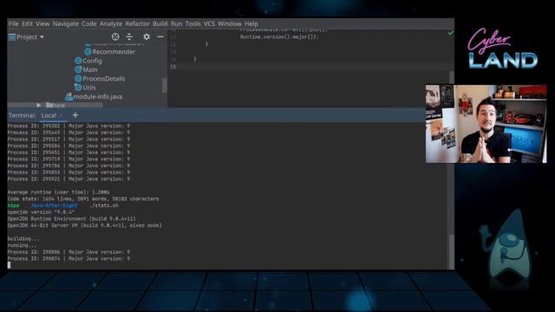Click the openjdk version terminal line
The width and height of the screenshot is (555, 312).
[x=41, y=212]
